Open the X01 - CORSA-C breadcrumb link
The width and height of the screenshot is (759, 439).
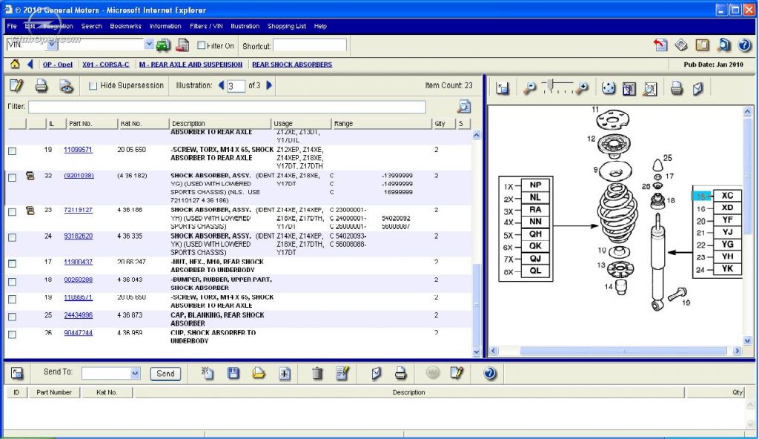[x=105, y=65]
